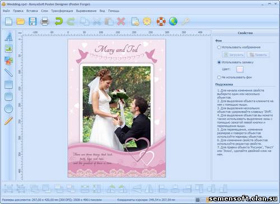Click the gray square status bar icon
Viewport: 280px width, 204px height.
tap(198, 200)
